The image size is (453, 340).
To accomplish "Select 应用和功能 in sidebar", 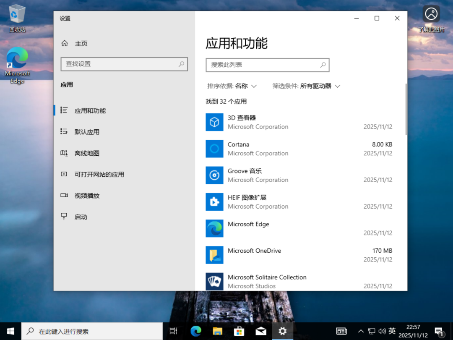I will pyautogui.click(x=124, y=110).
